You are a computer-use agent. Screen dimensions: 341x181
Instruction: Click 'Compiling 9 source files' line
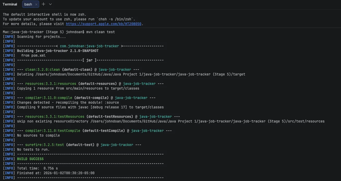tap(90, 107)
